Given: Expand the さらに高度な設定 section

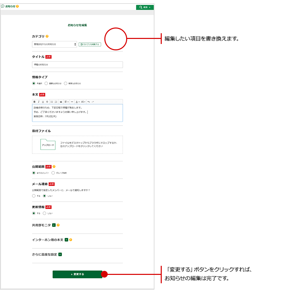Looking at the screenshot, I should click(60, 254).
